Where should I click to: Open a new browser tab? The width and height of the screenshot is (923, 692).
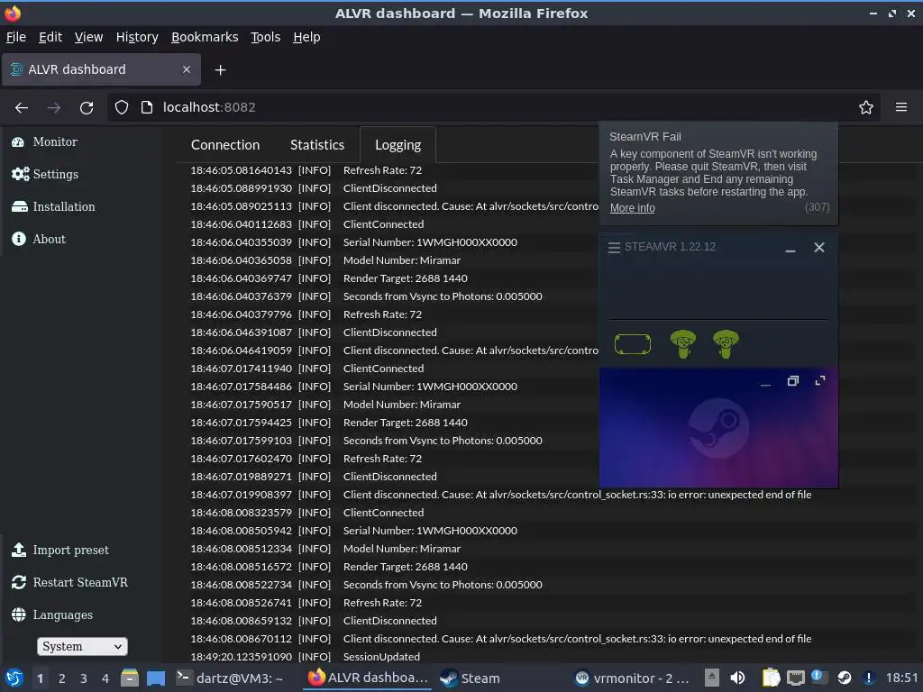[x=220, y=70]
